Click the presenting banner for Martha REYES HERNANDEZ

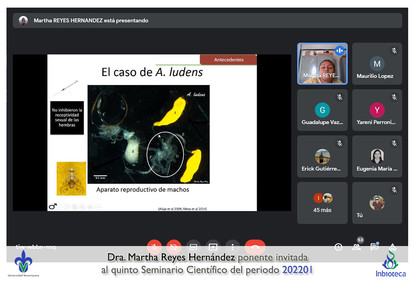pos(207,21)
